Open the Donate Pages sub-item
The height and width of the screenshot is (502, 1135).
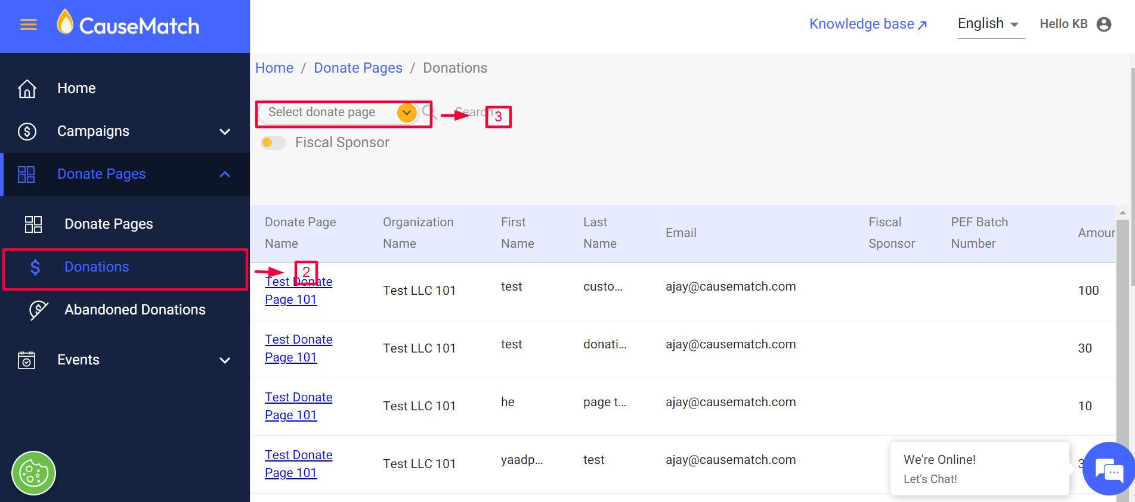click(109, 224)
